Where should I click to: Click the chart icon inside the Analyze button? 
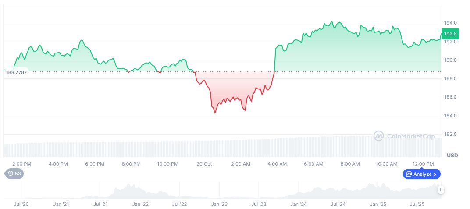click(408, 174)
